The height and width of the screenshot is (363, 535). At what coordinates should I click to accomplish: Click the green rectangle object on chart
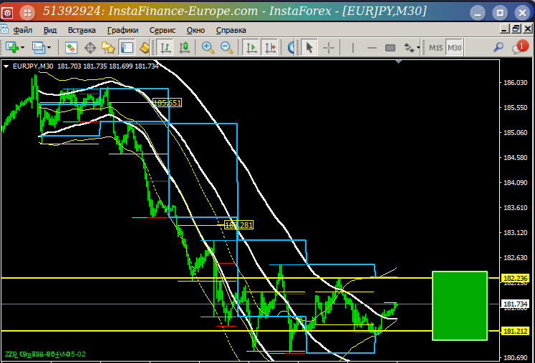460,306
